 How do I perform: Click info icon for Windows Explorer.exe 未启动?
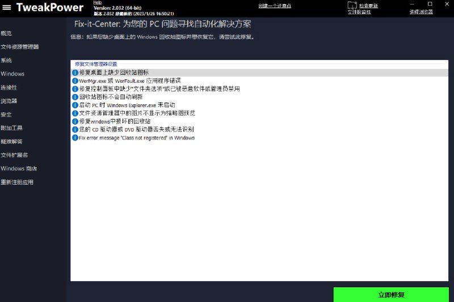pos(75,105)
